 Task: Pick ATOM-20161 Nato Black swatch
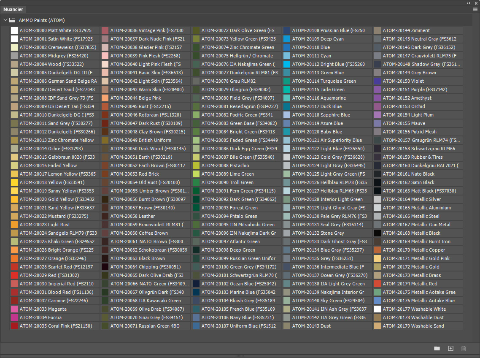(x=378, y=174)
